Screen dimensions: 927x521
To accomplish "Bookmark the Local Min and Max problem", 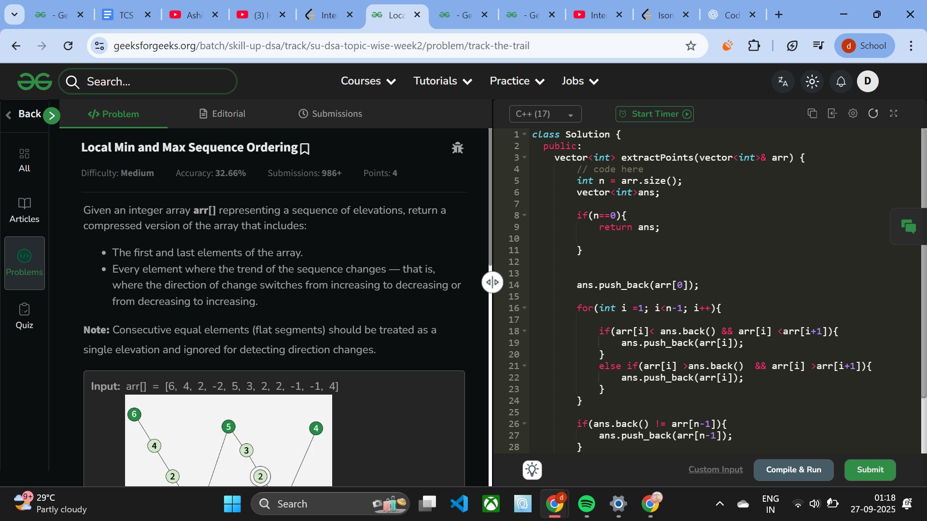I will pyautogui.click(x=305, y=149).
